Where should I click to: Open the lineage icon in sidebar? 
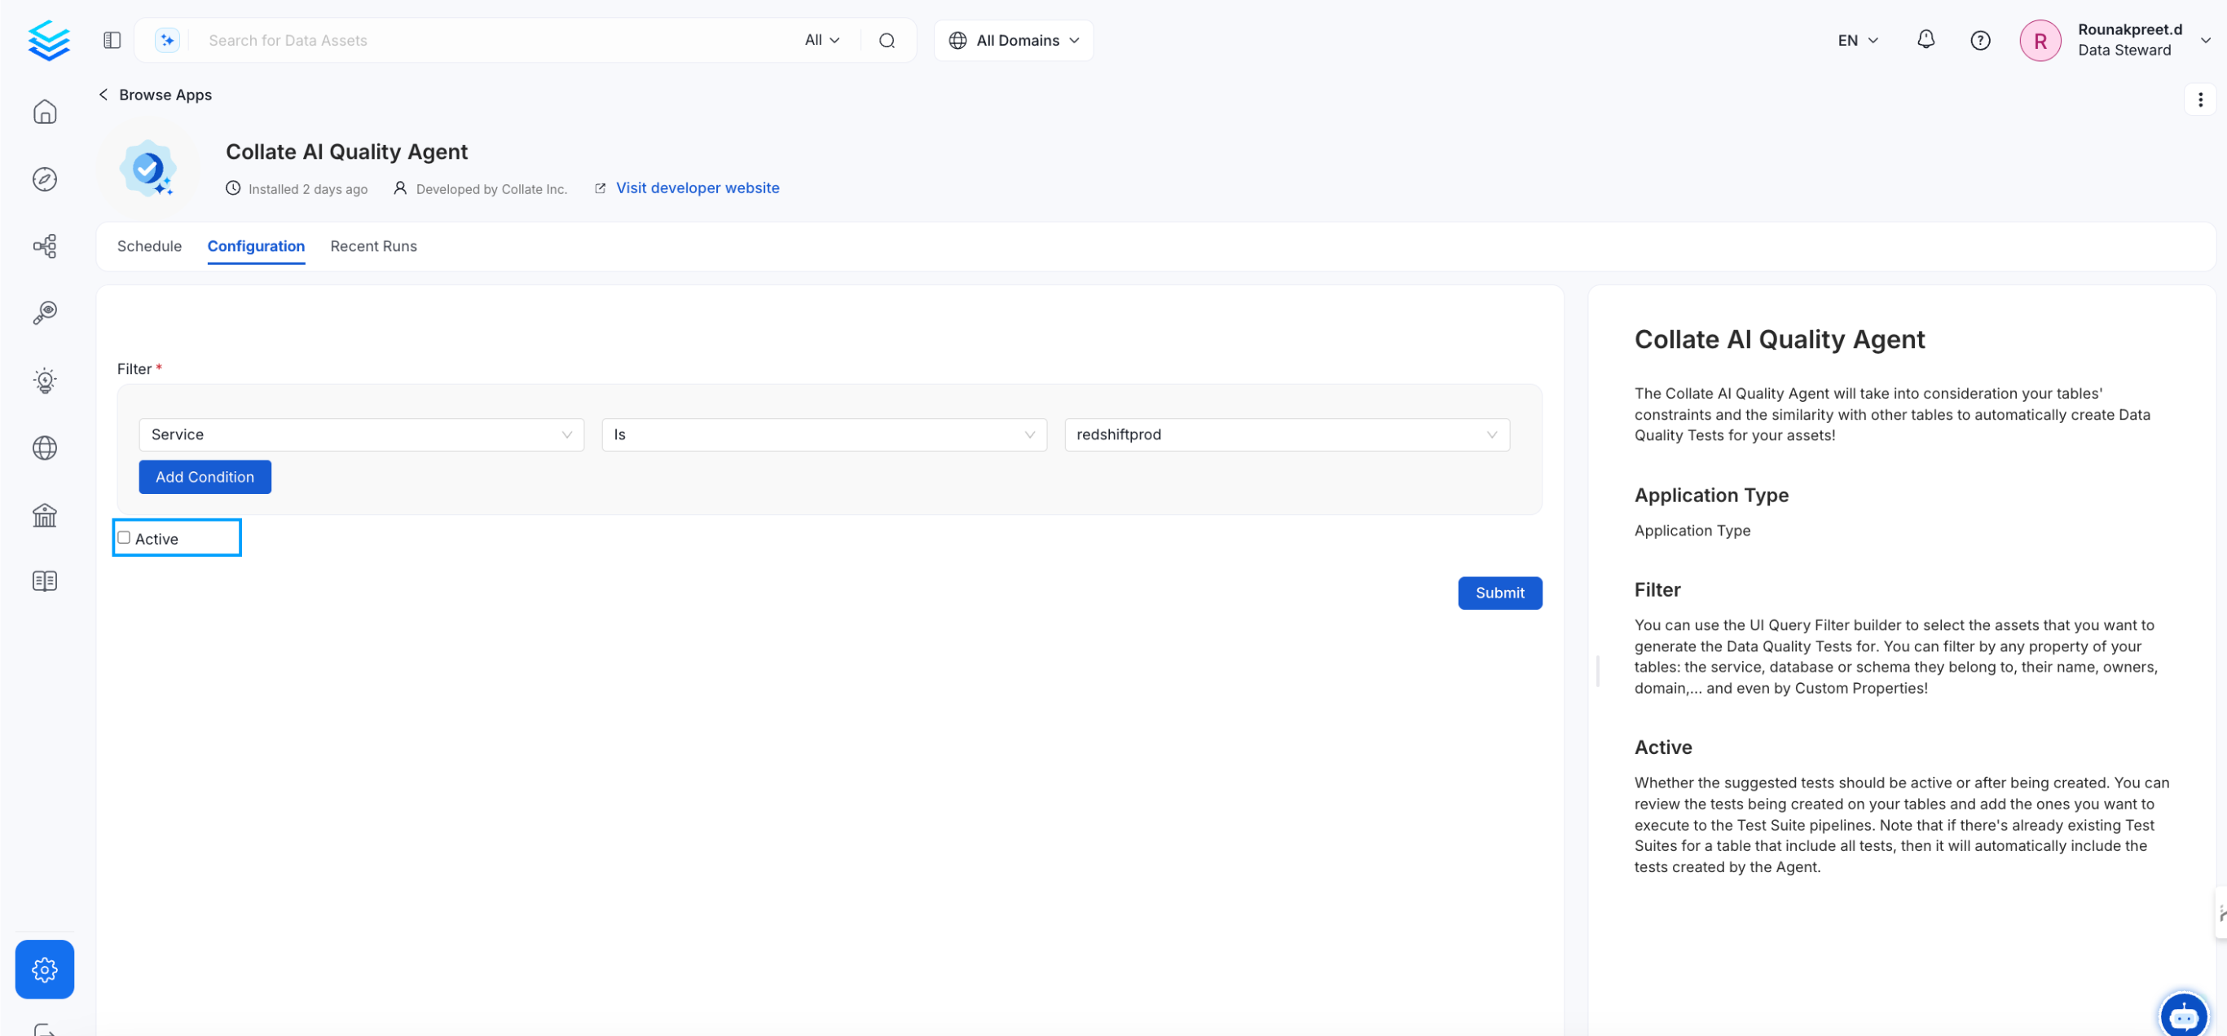pos(45,246)
